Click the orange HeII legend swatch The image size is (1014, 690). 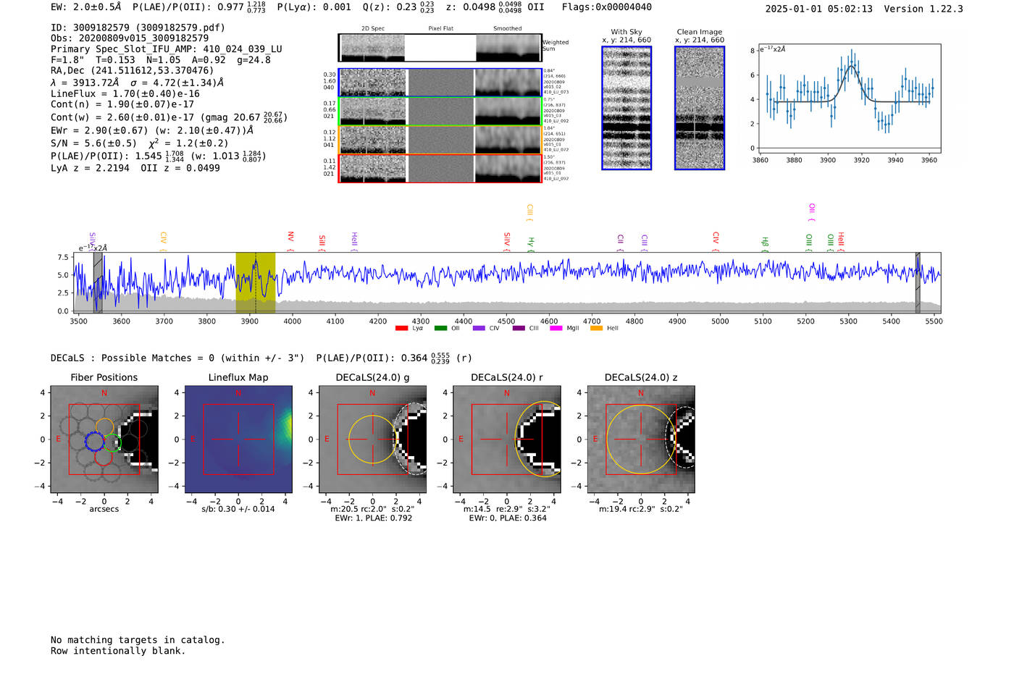click(x=597, y=328)
